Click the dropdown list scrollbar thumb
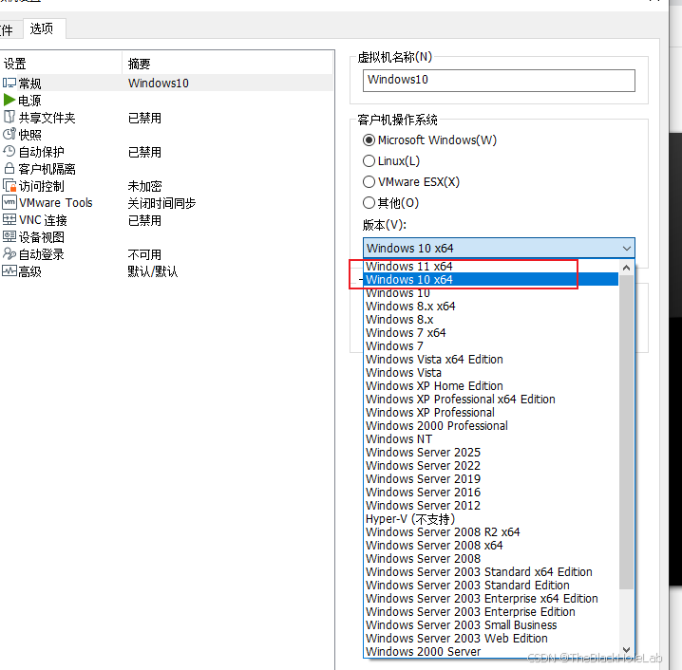This screenshot has width=682, height=670. point(626,433)
